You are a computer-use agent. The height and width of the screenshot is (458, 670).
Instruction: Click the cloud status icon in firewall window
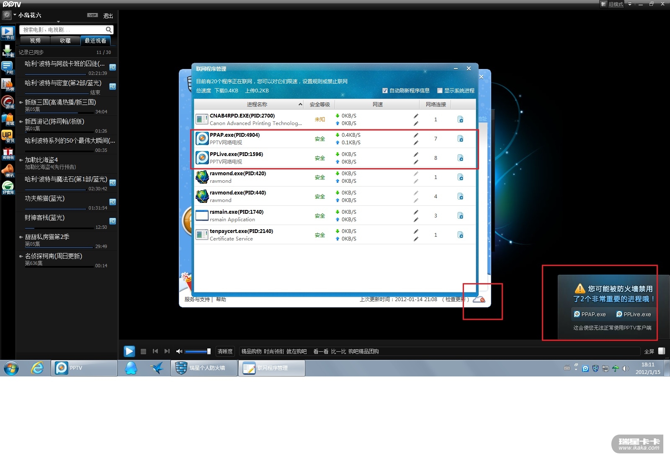pos(479,299)
